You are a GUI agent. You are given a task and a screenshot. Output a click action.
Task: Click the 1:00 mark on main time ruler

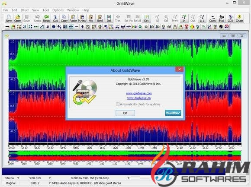click(x=89, y=148)
